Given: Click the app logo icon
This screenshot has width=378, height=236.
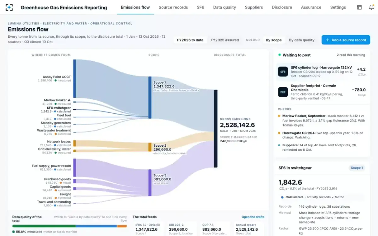Looking at the screenshot, I should click(x=9, y=7).
